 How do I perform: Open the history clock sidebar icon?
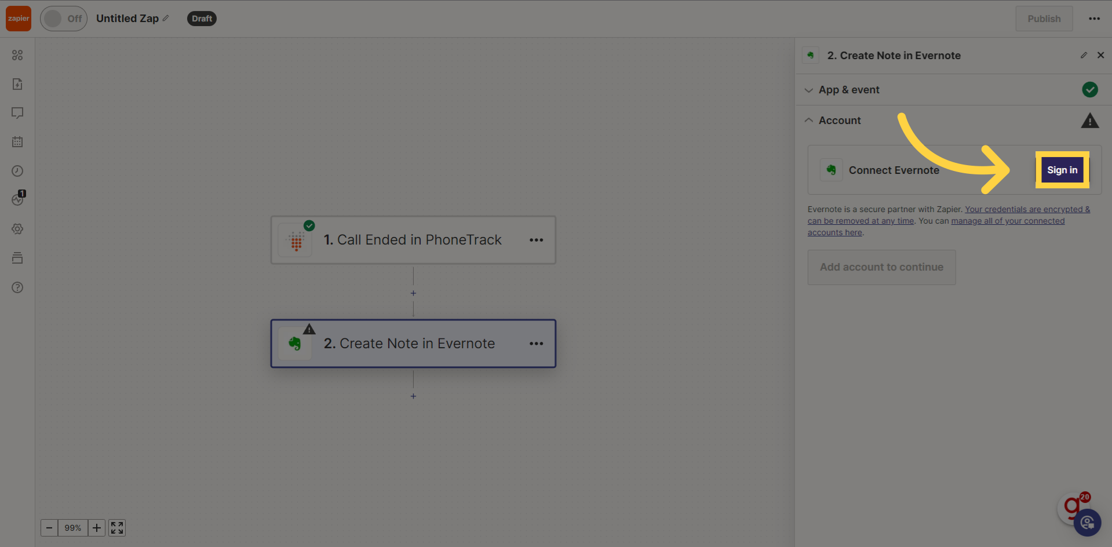pos(17,171)
